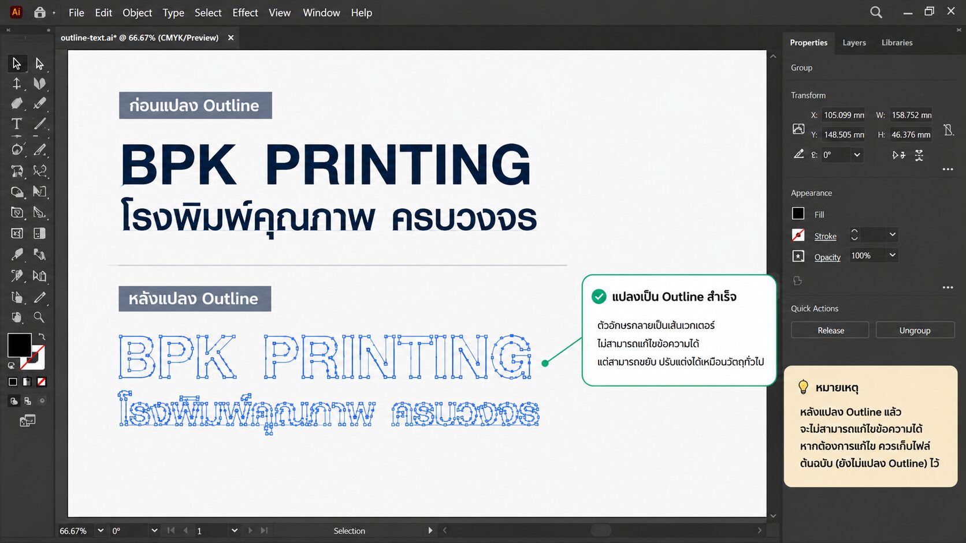Switch to the Layers tab
Viewport: 966px width, 543px height.
[854, 43]
